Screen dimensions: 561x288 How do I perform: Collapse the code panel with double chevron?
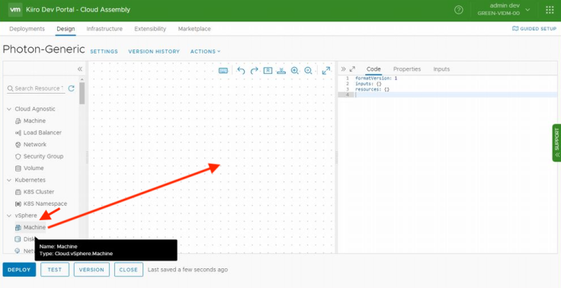[344, 69]
